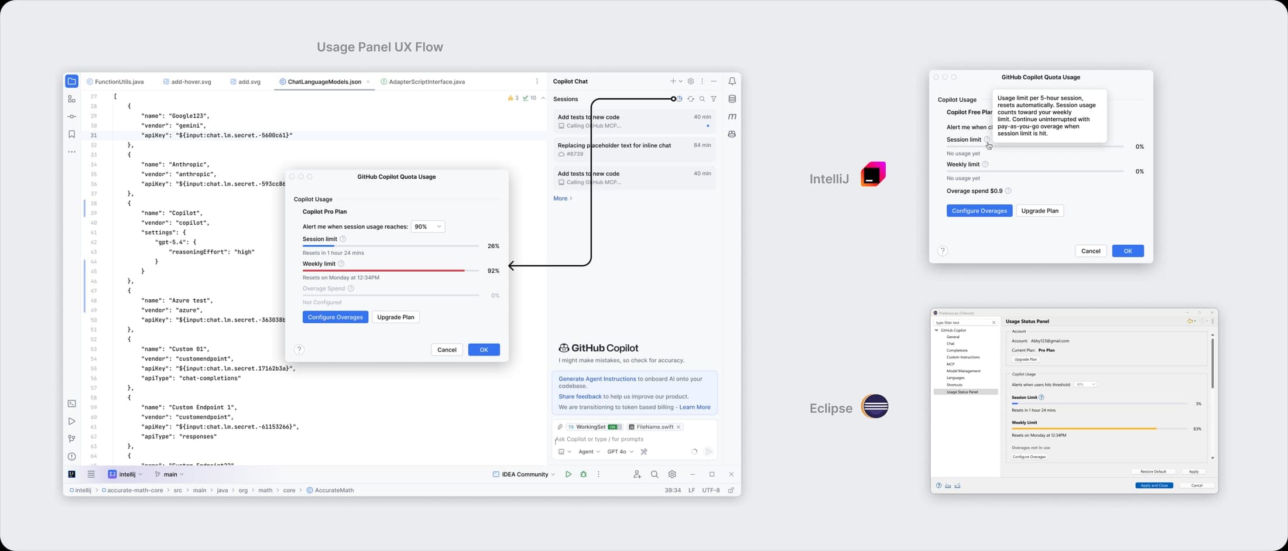Viewport: 1288px width, 551px height.
Task: Click the help button in the Pro Plan quota dialog
Action: point(299,350)
